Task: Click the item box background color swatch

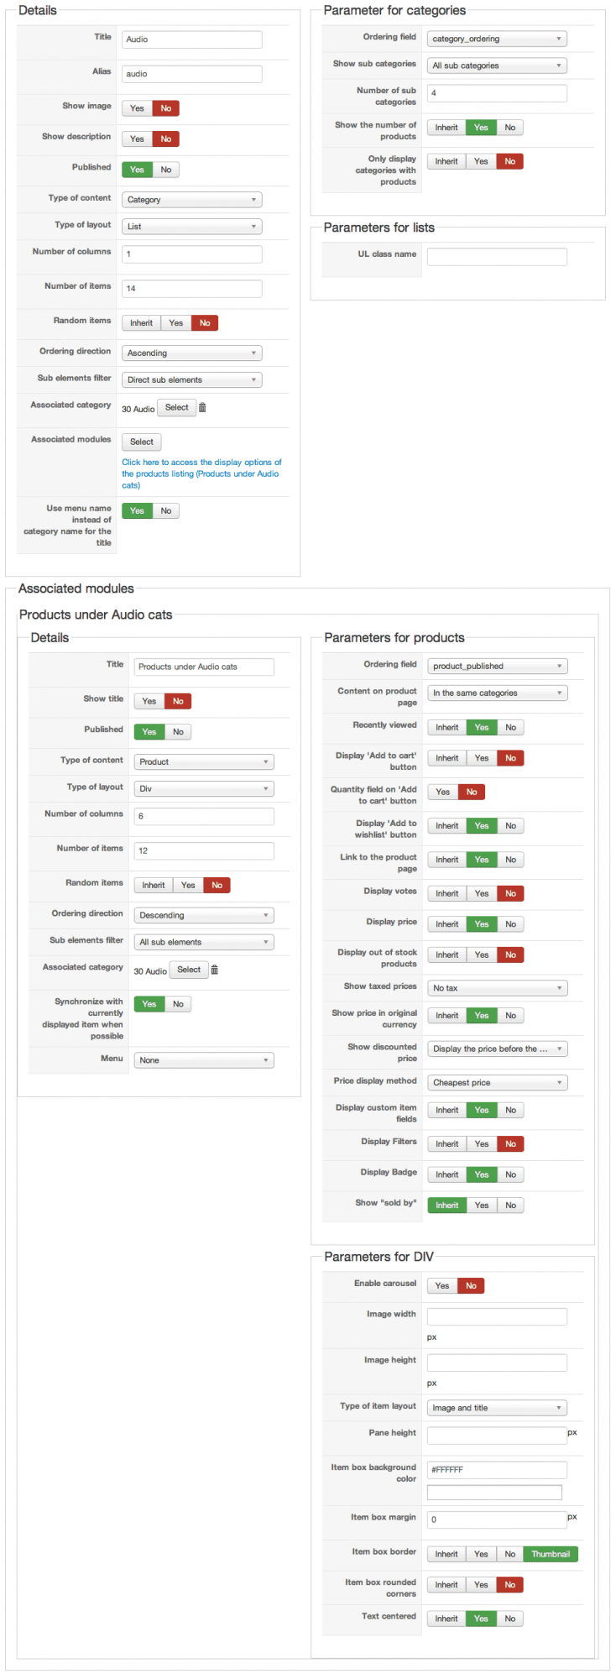Action: [x=494, y=1493]
